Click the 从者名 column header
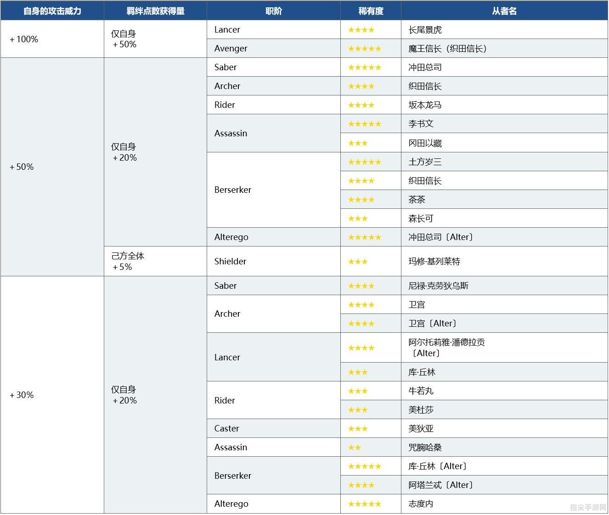Image resolution: width=609 pixels, height=515 pixels. 504,11
